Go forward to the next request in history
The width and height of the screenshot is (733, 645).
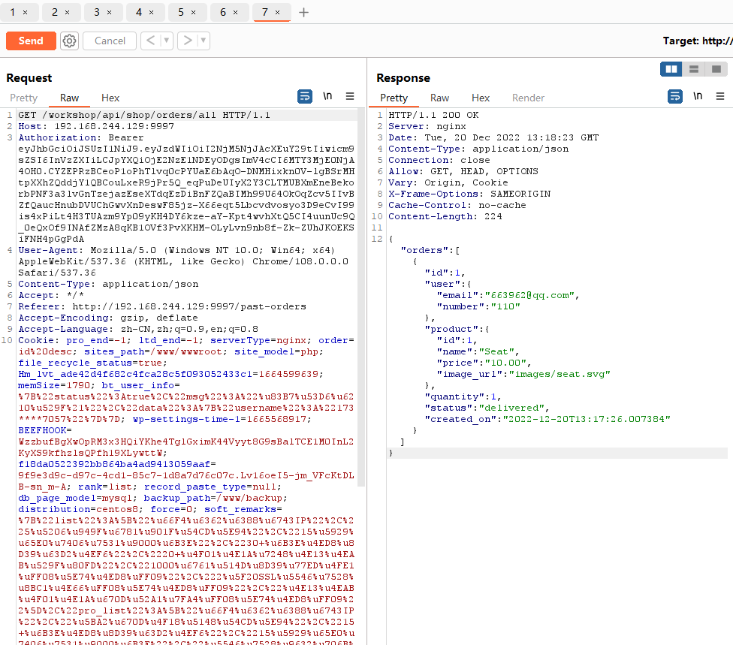188,41
